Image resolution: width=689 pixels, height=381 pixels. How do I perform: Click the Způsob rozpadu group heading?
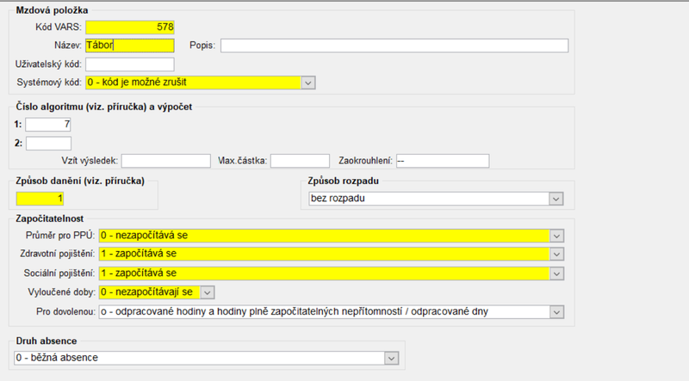[x=343, y=181]
